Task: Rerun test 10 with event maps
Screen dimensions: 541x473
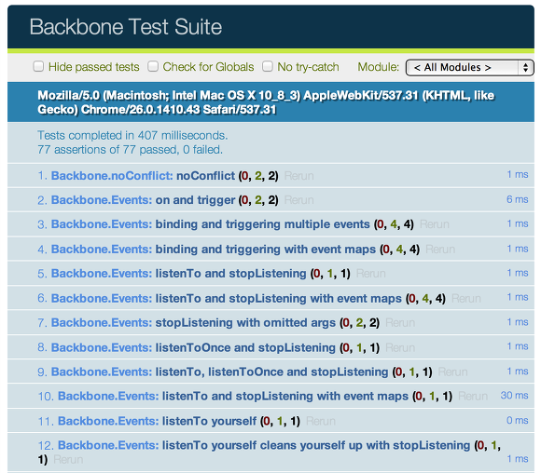Action: click(x=473, y=396)
